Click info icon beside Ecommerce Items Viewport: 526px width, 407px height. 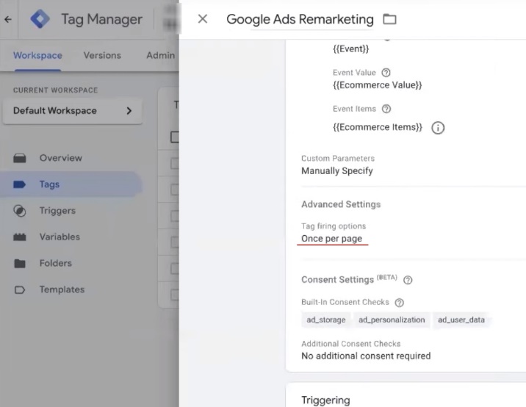438,128
